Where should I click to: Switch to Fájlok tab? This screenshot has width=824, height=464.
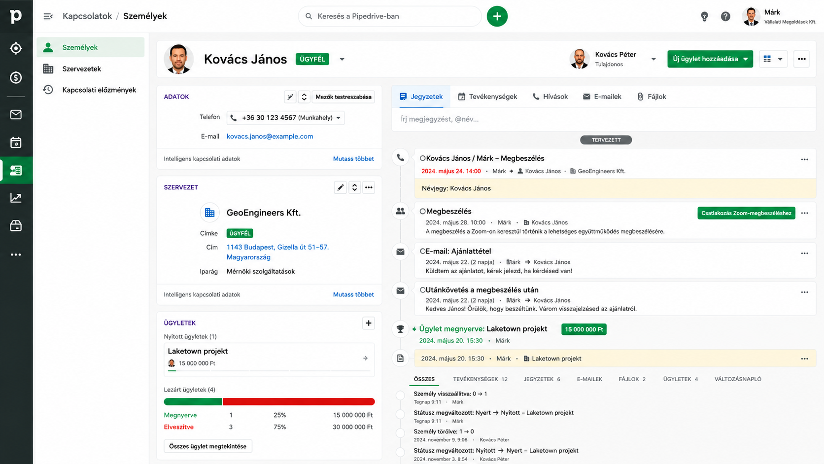tap(652, 97)
